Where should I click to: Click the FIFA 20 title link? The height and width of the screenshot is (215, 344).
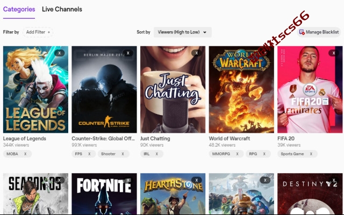286,139
